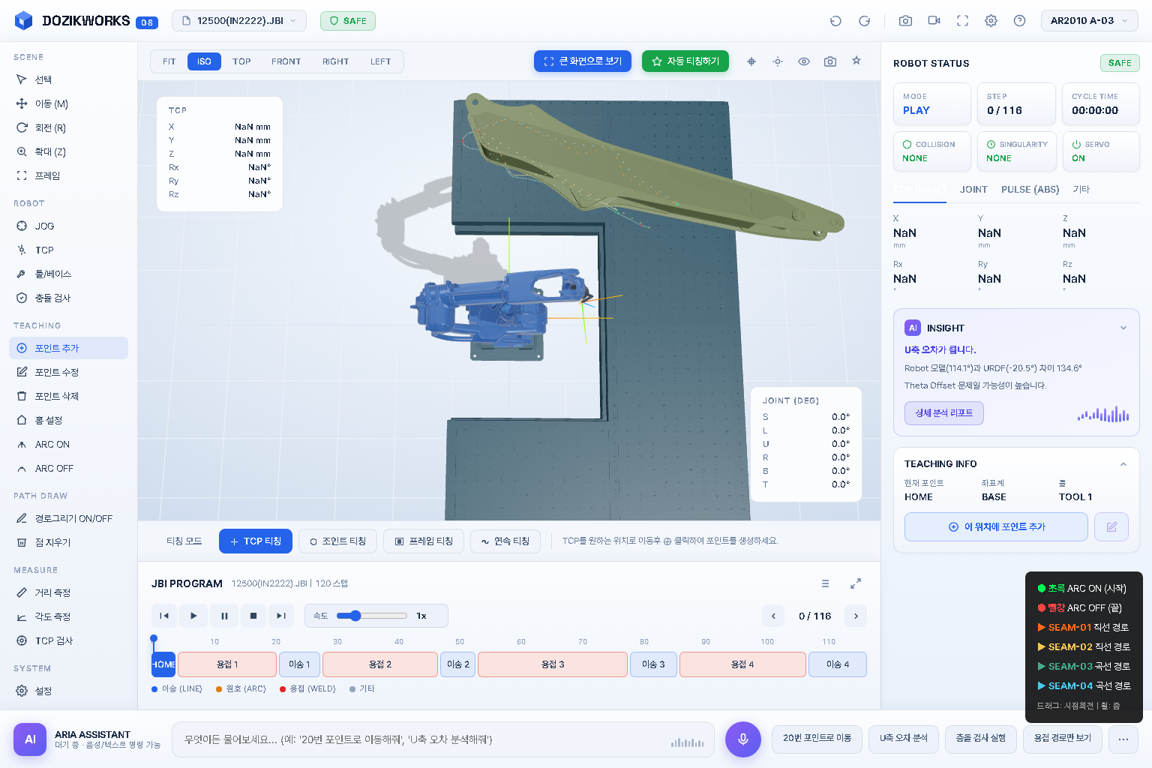
Task: Switch to TOP view
Action: (x=241, y=61)
